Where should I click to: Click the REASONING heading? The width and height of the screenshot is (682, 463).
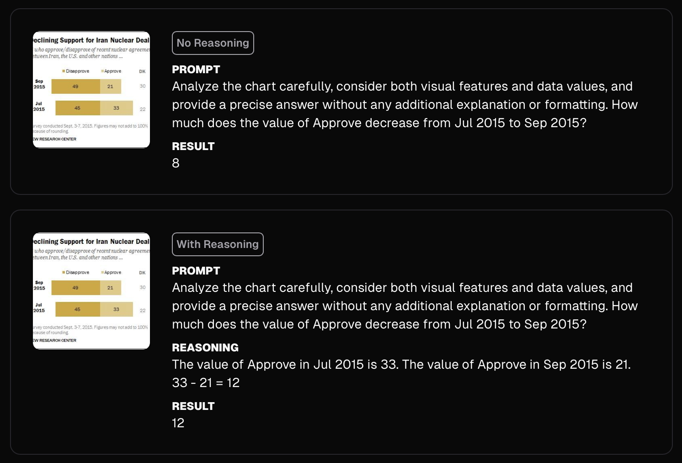pyautogui.click(x=205, y=348)
